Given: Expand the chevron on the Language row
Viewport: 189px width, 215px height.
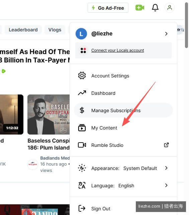Looking at the screenshot, I should [x=166, y=185].
